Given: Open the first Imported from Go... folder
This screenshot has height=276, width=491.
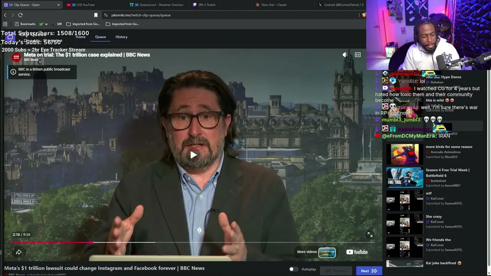Looking at the screenshot, I should (83, 24).
